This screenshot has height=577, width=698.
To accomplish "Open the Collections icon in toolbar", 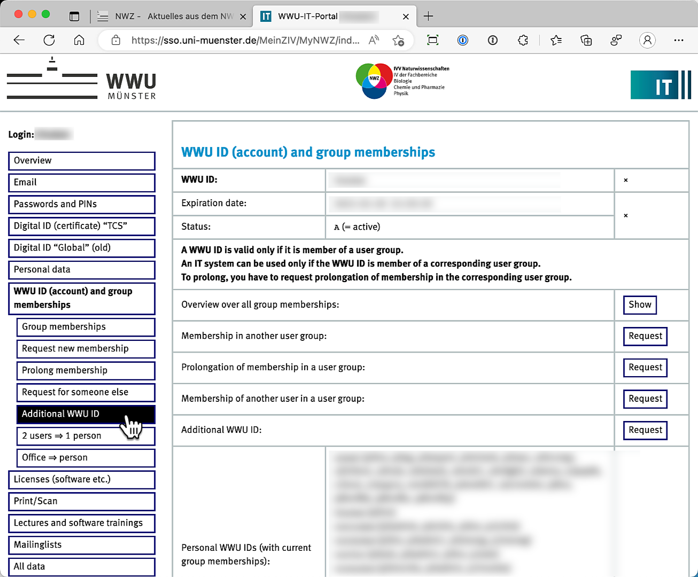I will tap(586, 40).
